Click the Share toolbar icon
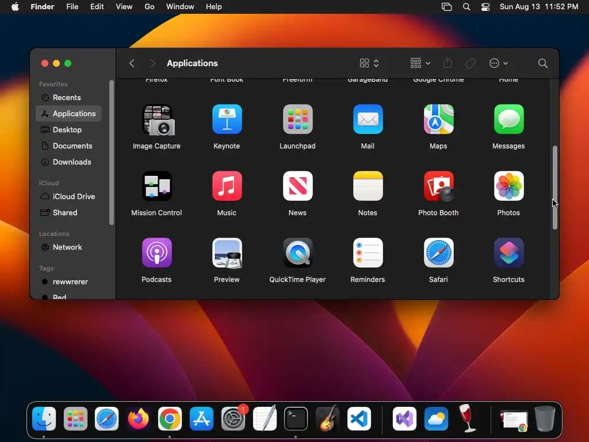 click(448, 63)
